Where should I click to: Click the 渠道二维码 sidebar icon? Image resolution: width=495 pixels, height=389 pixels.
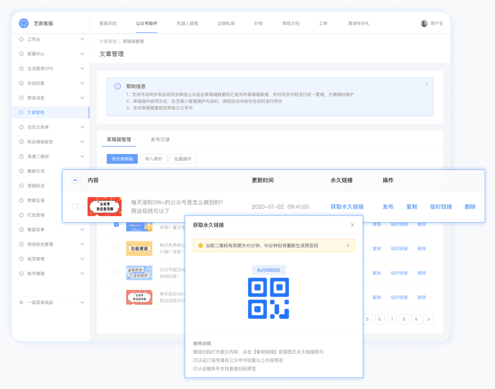click(x=21, y=156)
